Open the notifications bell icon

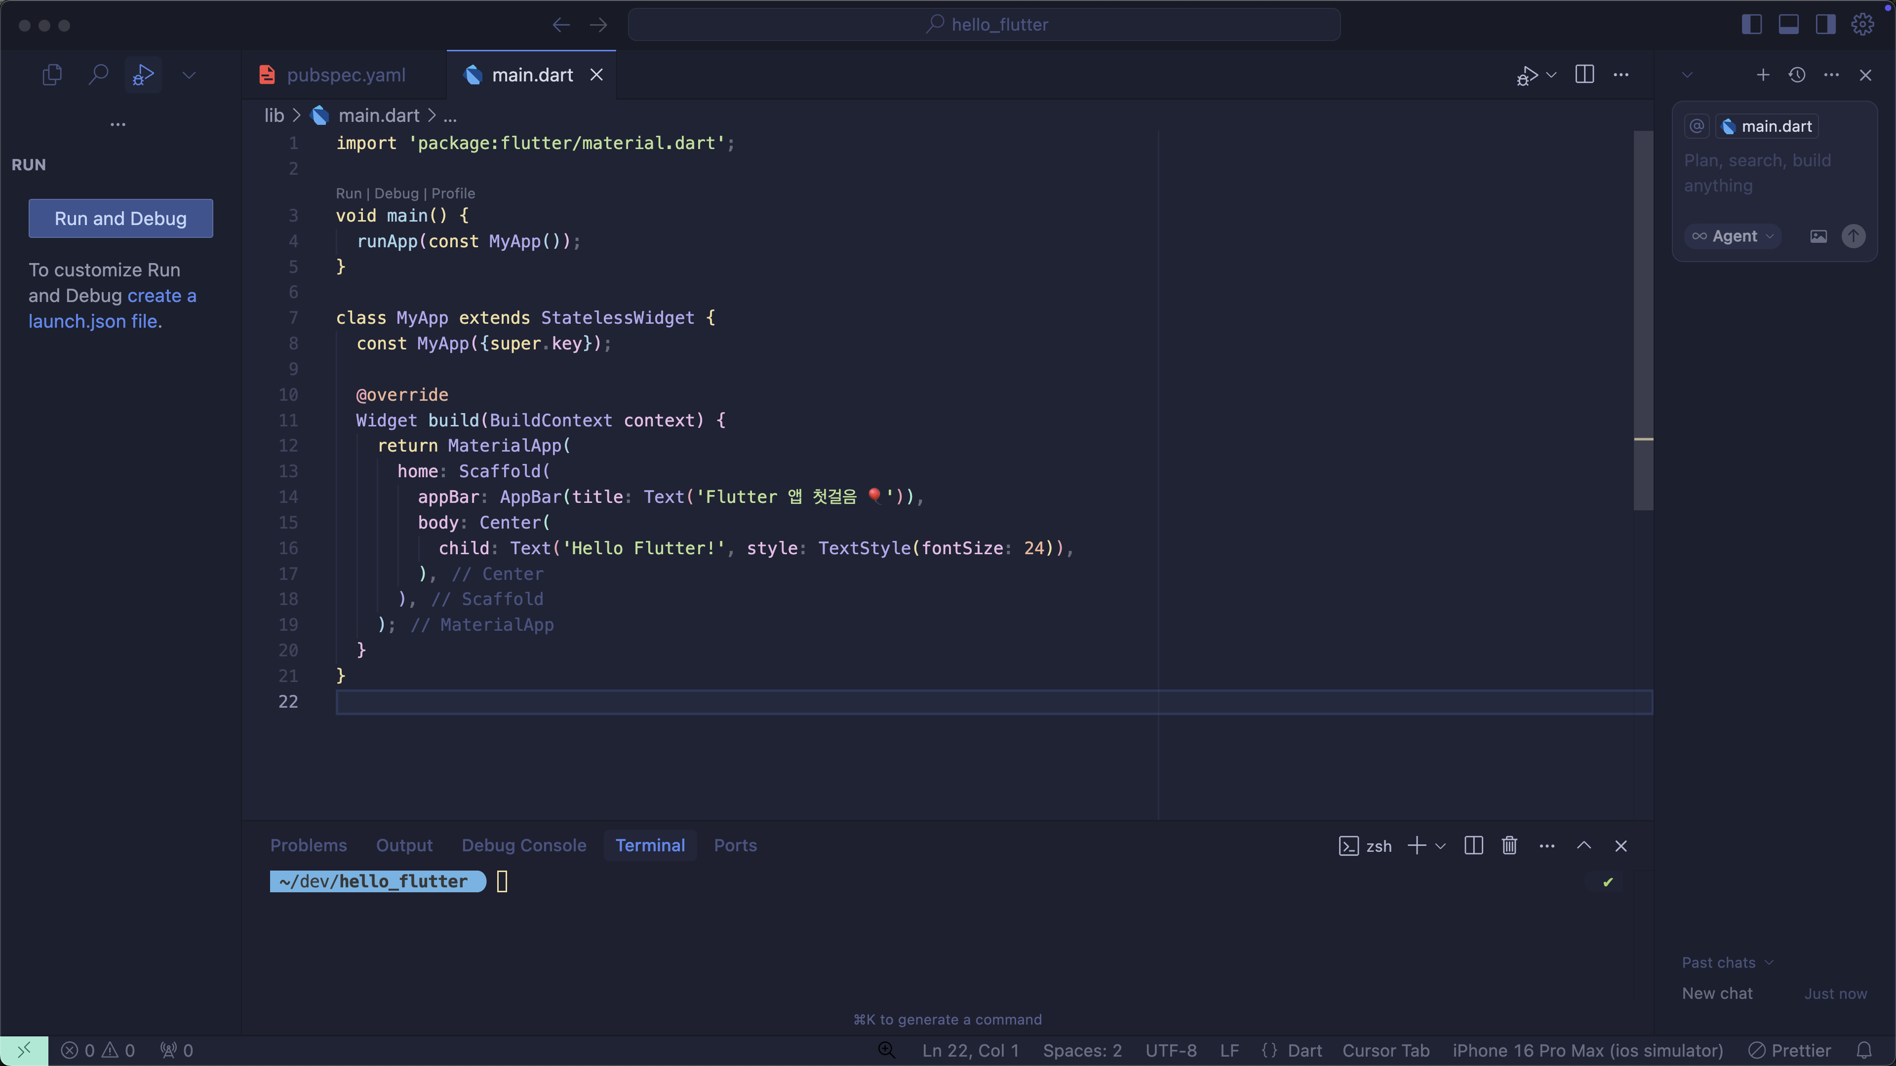click(x=1863, y=1050)
